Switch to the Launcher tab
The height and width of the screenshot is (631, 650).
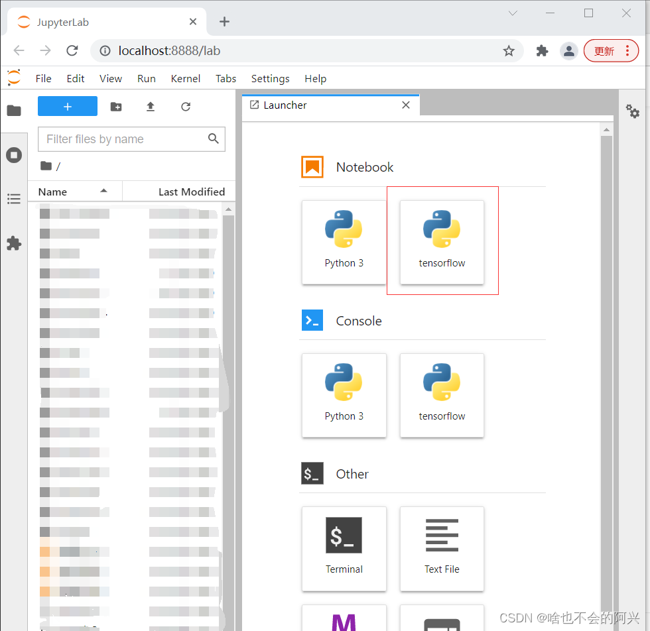[284, 105]
